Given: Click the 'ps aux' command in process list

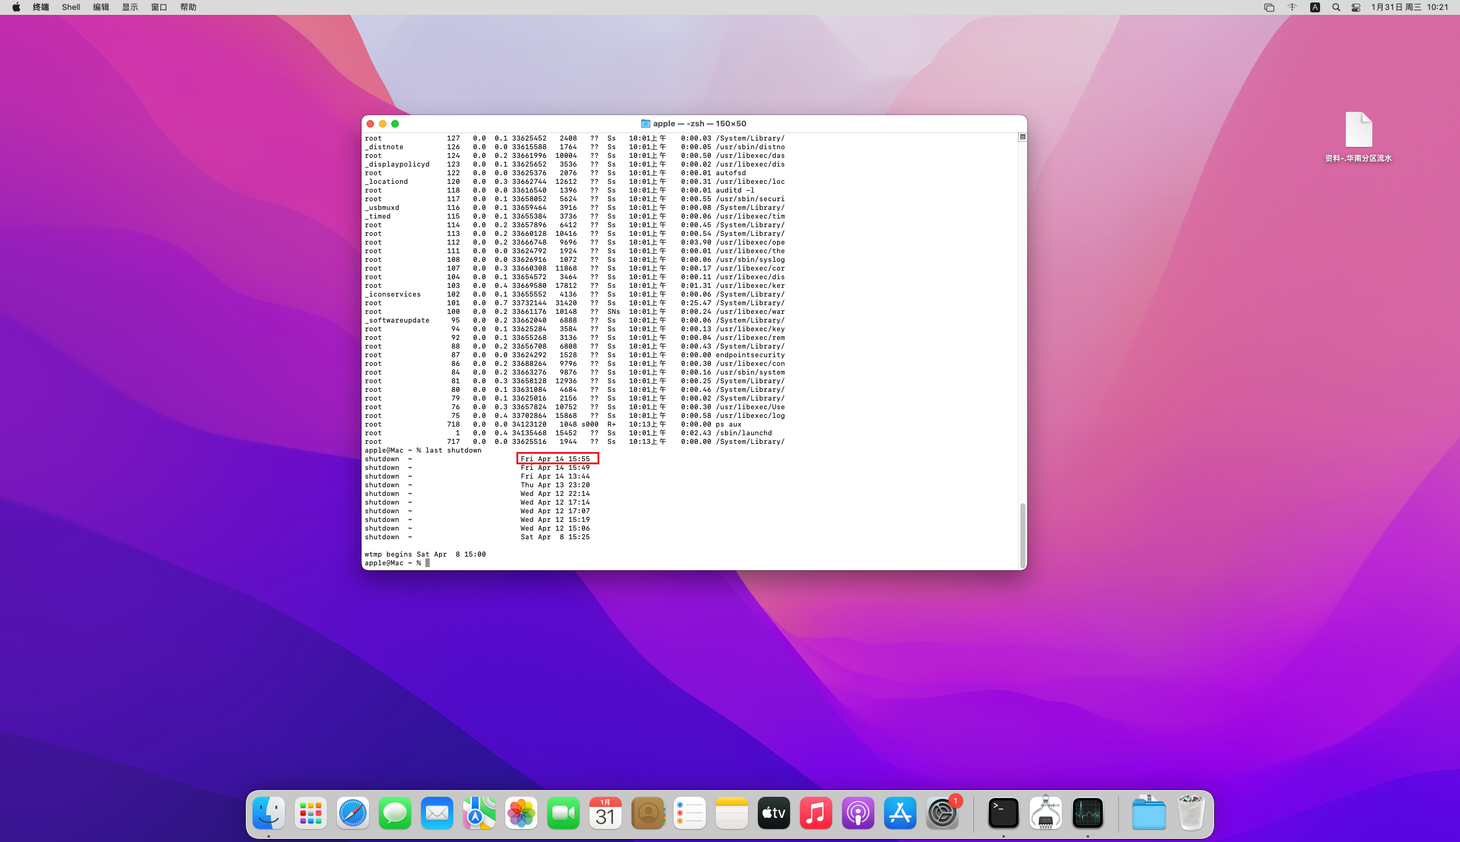Looking at the screenshot, I should pos(728,425).
